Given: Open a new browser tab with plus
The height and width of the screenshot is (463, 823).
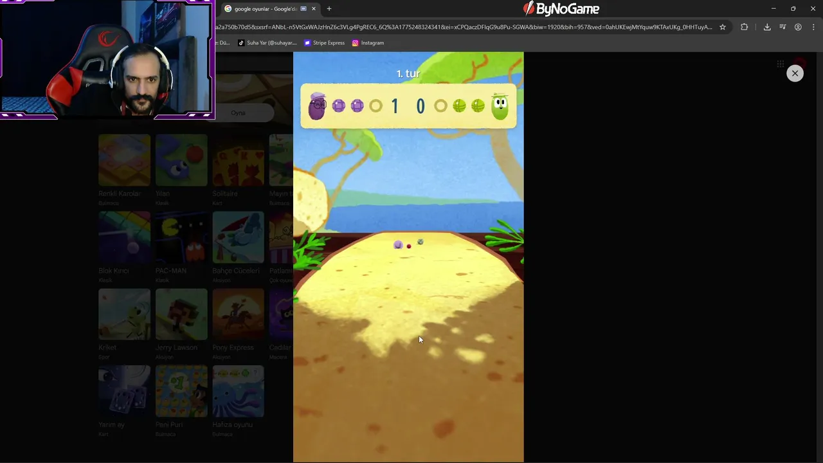Looking at the screenshot, I should click(329, 9).
